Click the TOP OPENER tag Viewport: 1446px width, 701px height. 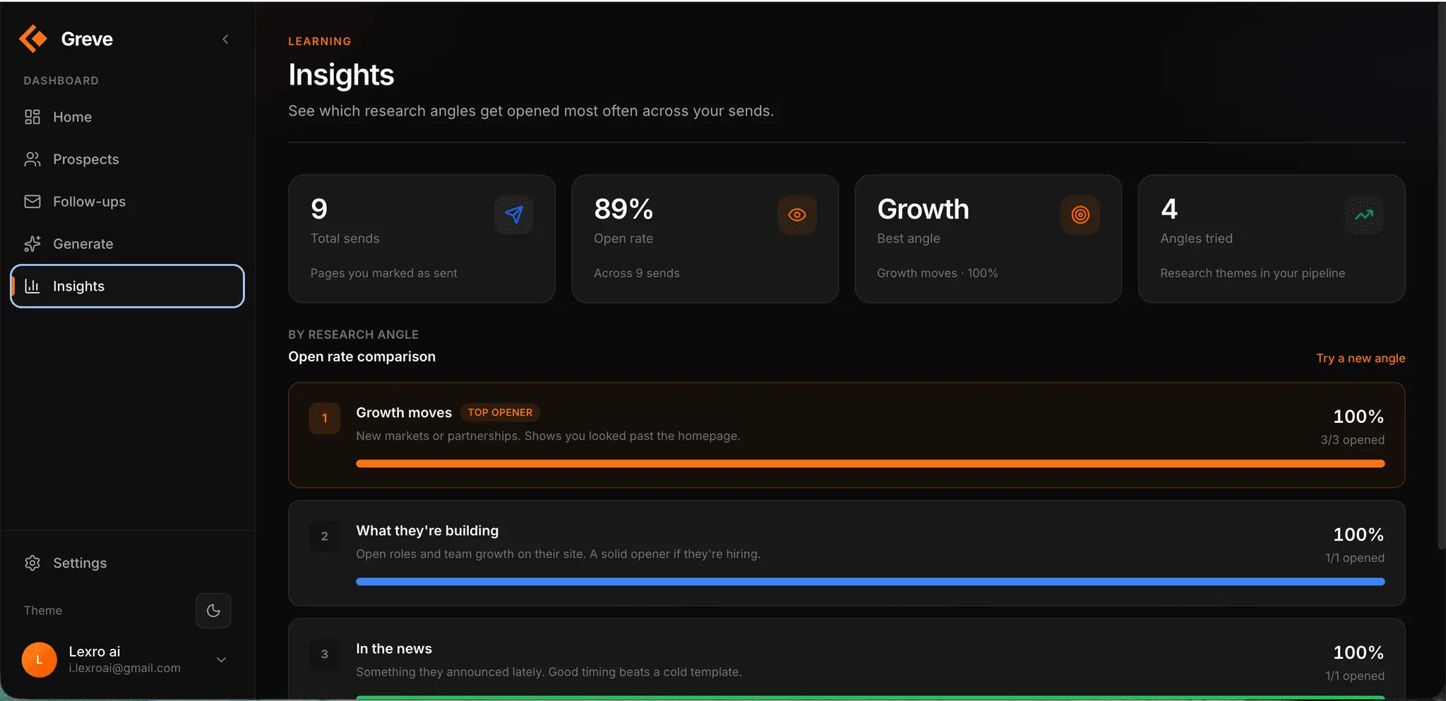click(x=500, y=412)
